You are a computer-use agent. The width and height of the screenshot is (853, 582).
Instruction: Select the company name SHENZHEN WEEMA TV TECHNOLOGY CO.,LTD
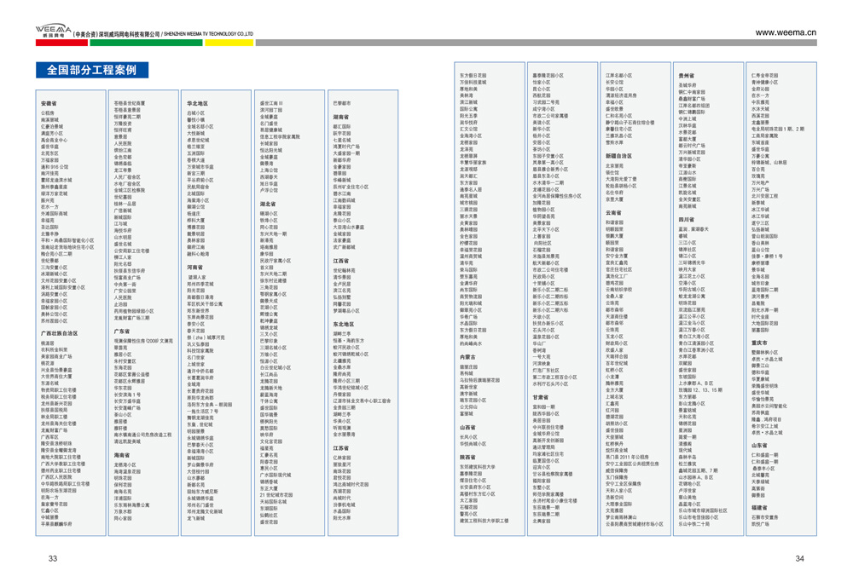208,34
